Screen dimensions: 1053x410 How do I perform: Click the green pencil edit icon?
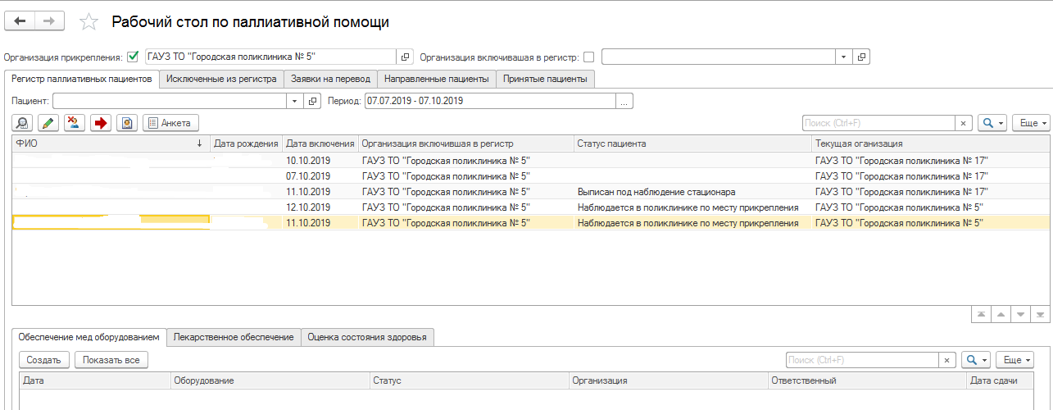48,123
